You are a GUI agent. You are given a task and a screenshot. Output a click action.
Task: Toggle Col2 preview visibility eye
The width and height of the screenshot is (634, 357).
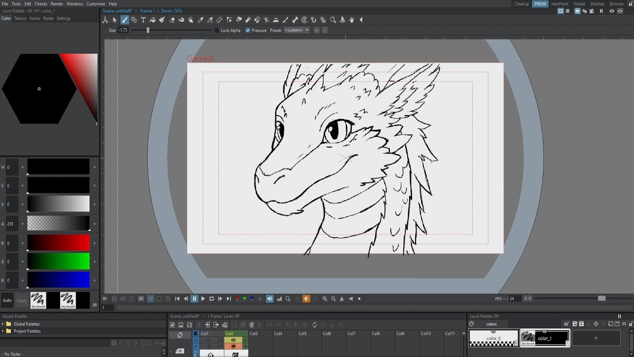click(233, 340)
